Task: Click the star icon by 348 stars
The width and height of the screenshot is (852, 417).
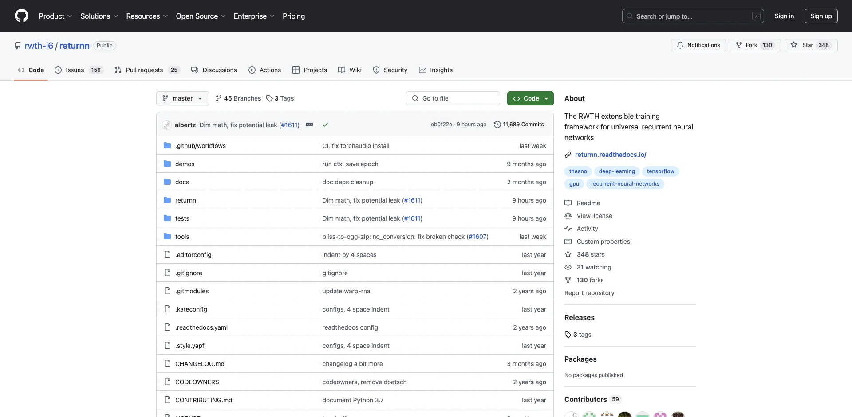Action: tap(568, 254)
